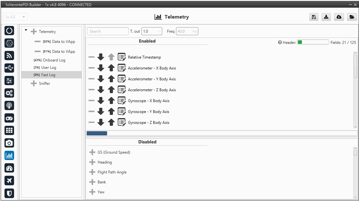359x201 pixels.
Task: Click the save disk icon
Action: [314, 17]
